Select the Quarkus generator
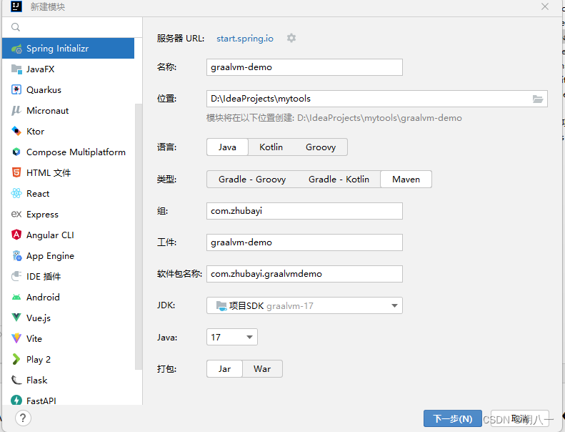 pos(68,90)
